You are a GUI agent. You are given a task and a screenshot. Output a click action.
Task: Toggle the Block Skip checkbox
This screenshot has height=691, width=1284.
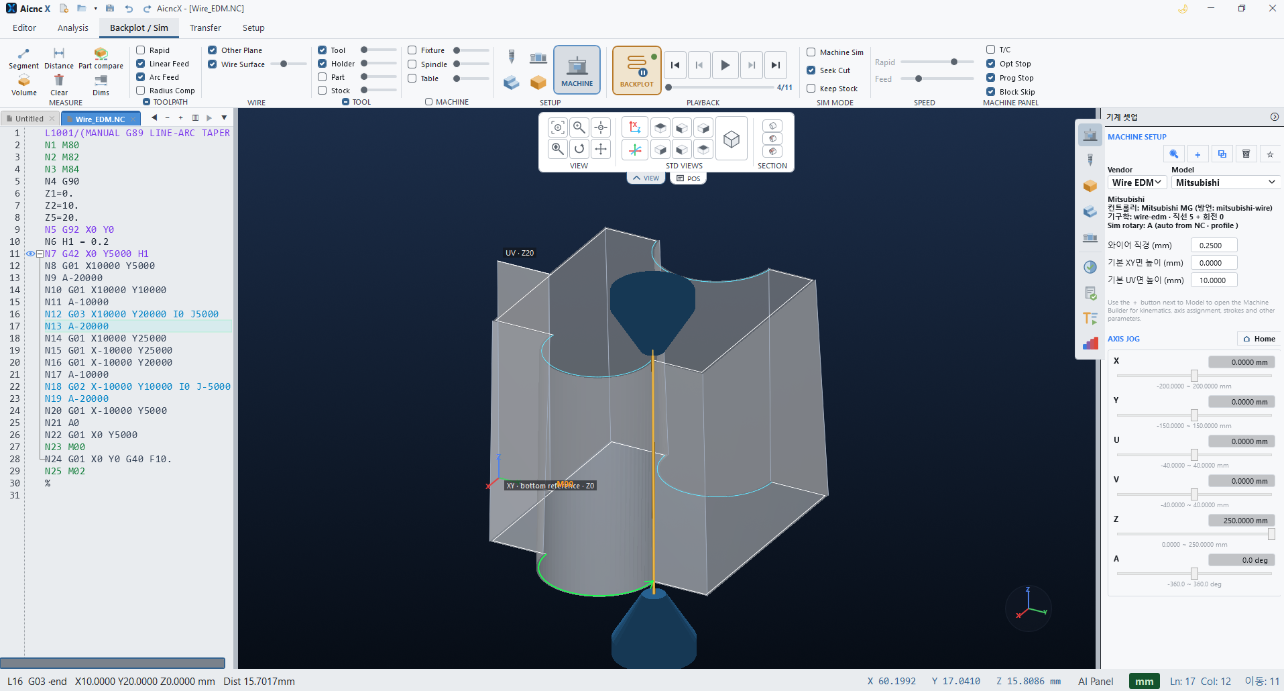[x=991, y=92]
